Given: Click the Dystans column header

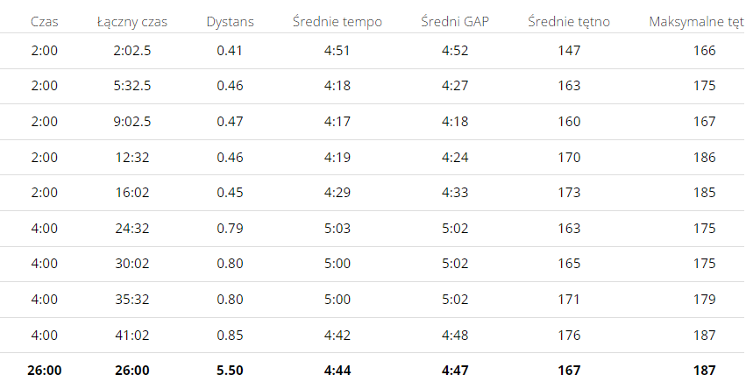Looking at the screenshot, I should (230, 22).
